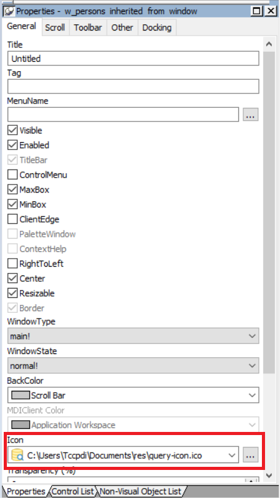Uncheck the Visible checkbox
Image resolution: width=280 pixels, height=498 pixels.
[12, 130]
